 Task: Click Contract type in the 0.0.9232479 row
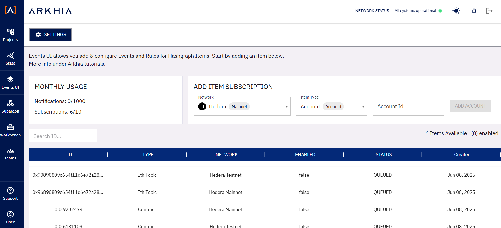coord(147,209)
